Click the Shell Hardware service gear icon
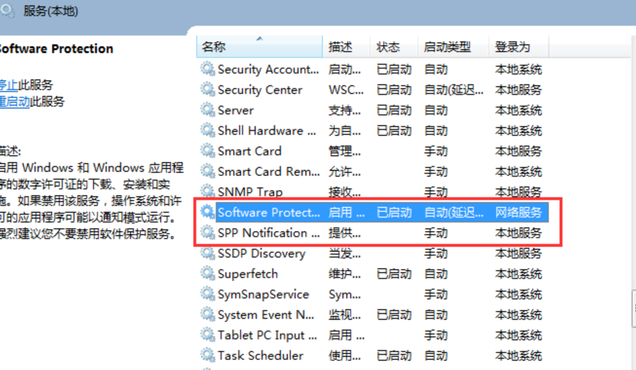Screen dimensions: 636x370 click(208, 130)
